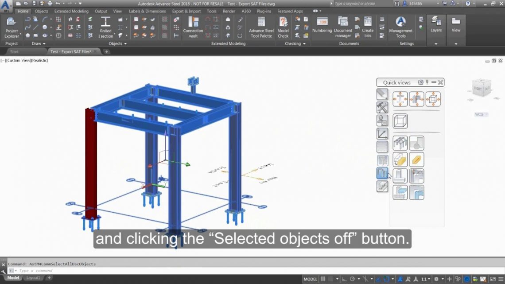
Task: Open Management Tools
Action: click(400, 28)
